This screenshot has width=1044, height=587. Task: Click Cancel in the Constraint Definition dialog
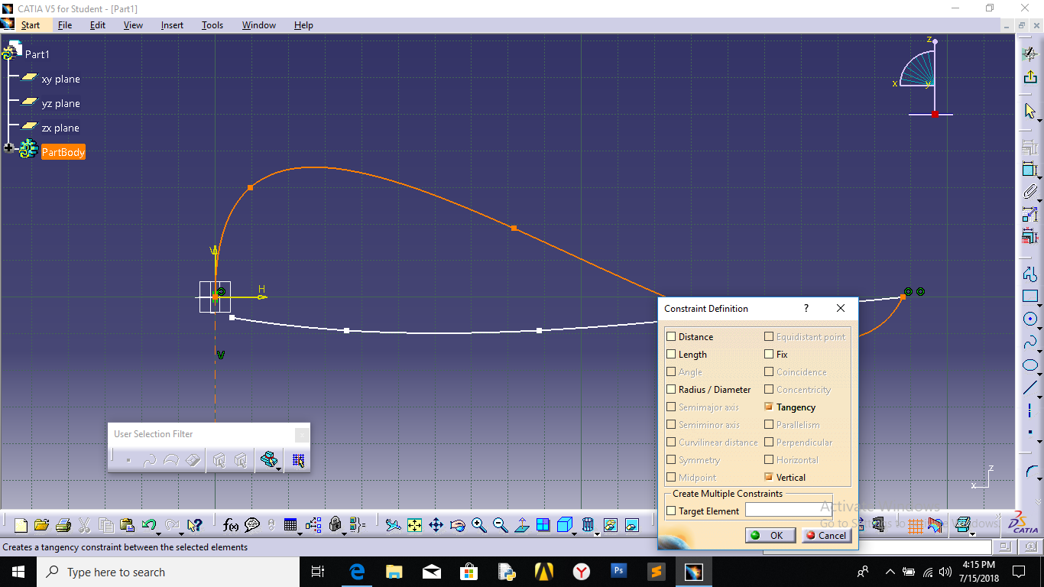point(826,535)
